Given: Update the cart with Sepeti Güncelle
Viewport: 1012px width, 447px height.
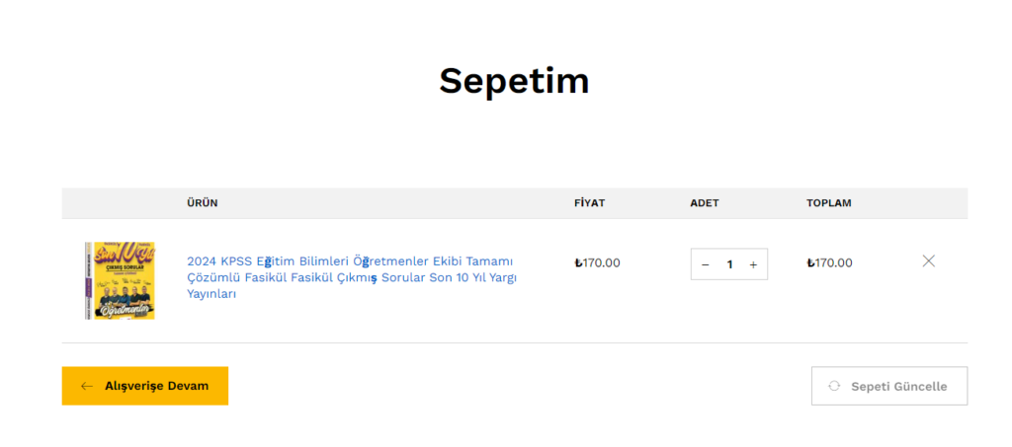Looking at the screenshot, I should click(889, 386).
